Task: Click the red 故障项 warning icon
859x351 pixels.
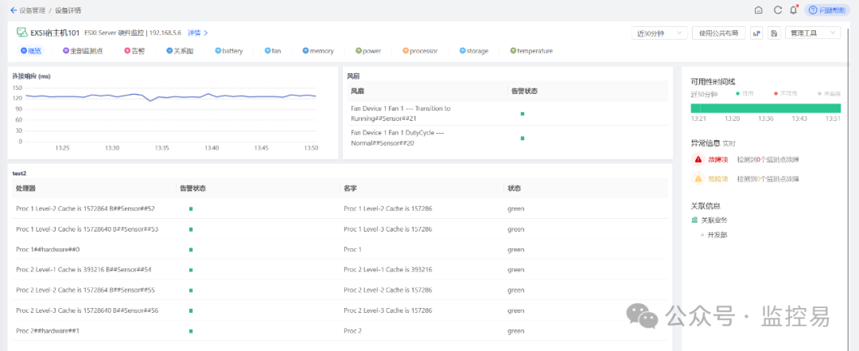Action: click(x=698, y=160)
